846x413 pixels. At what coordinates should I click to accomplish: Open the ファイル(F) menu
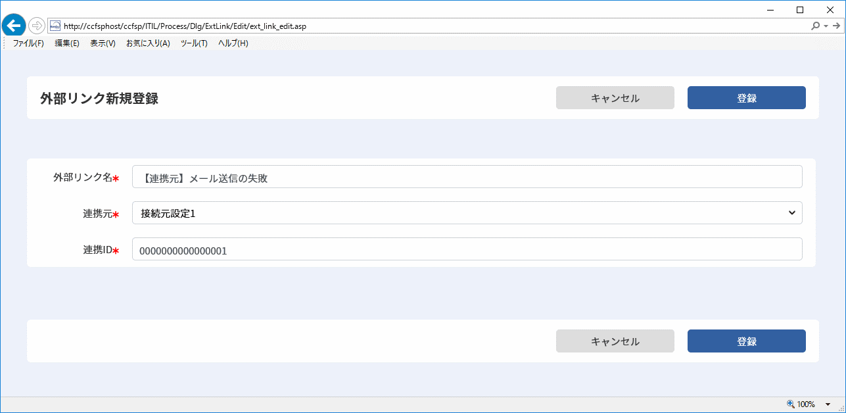point(28,43)
